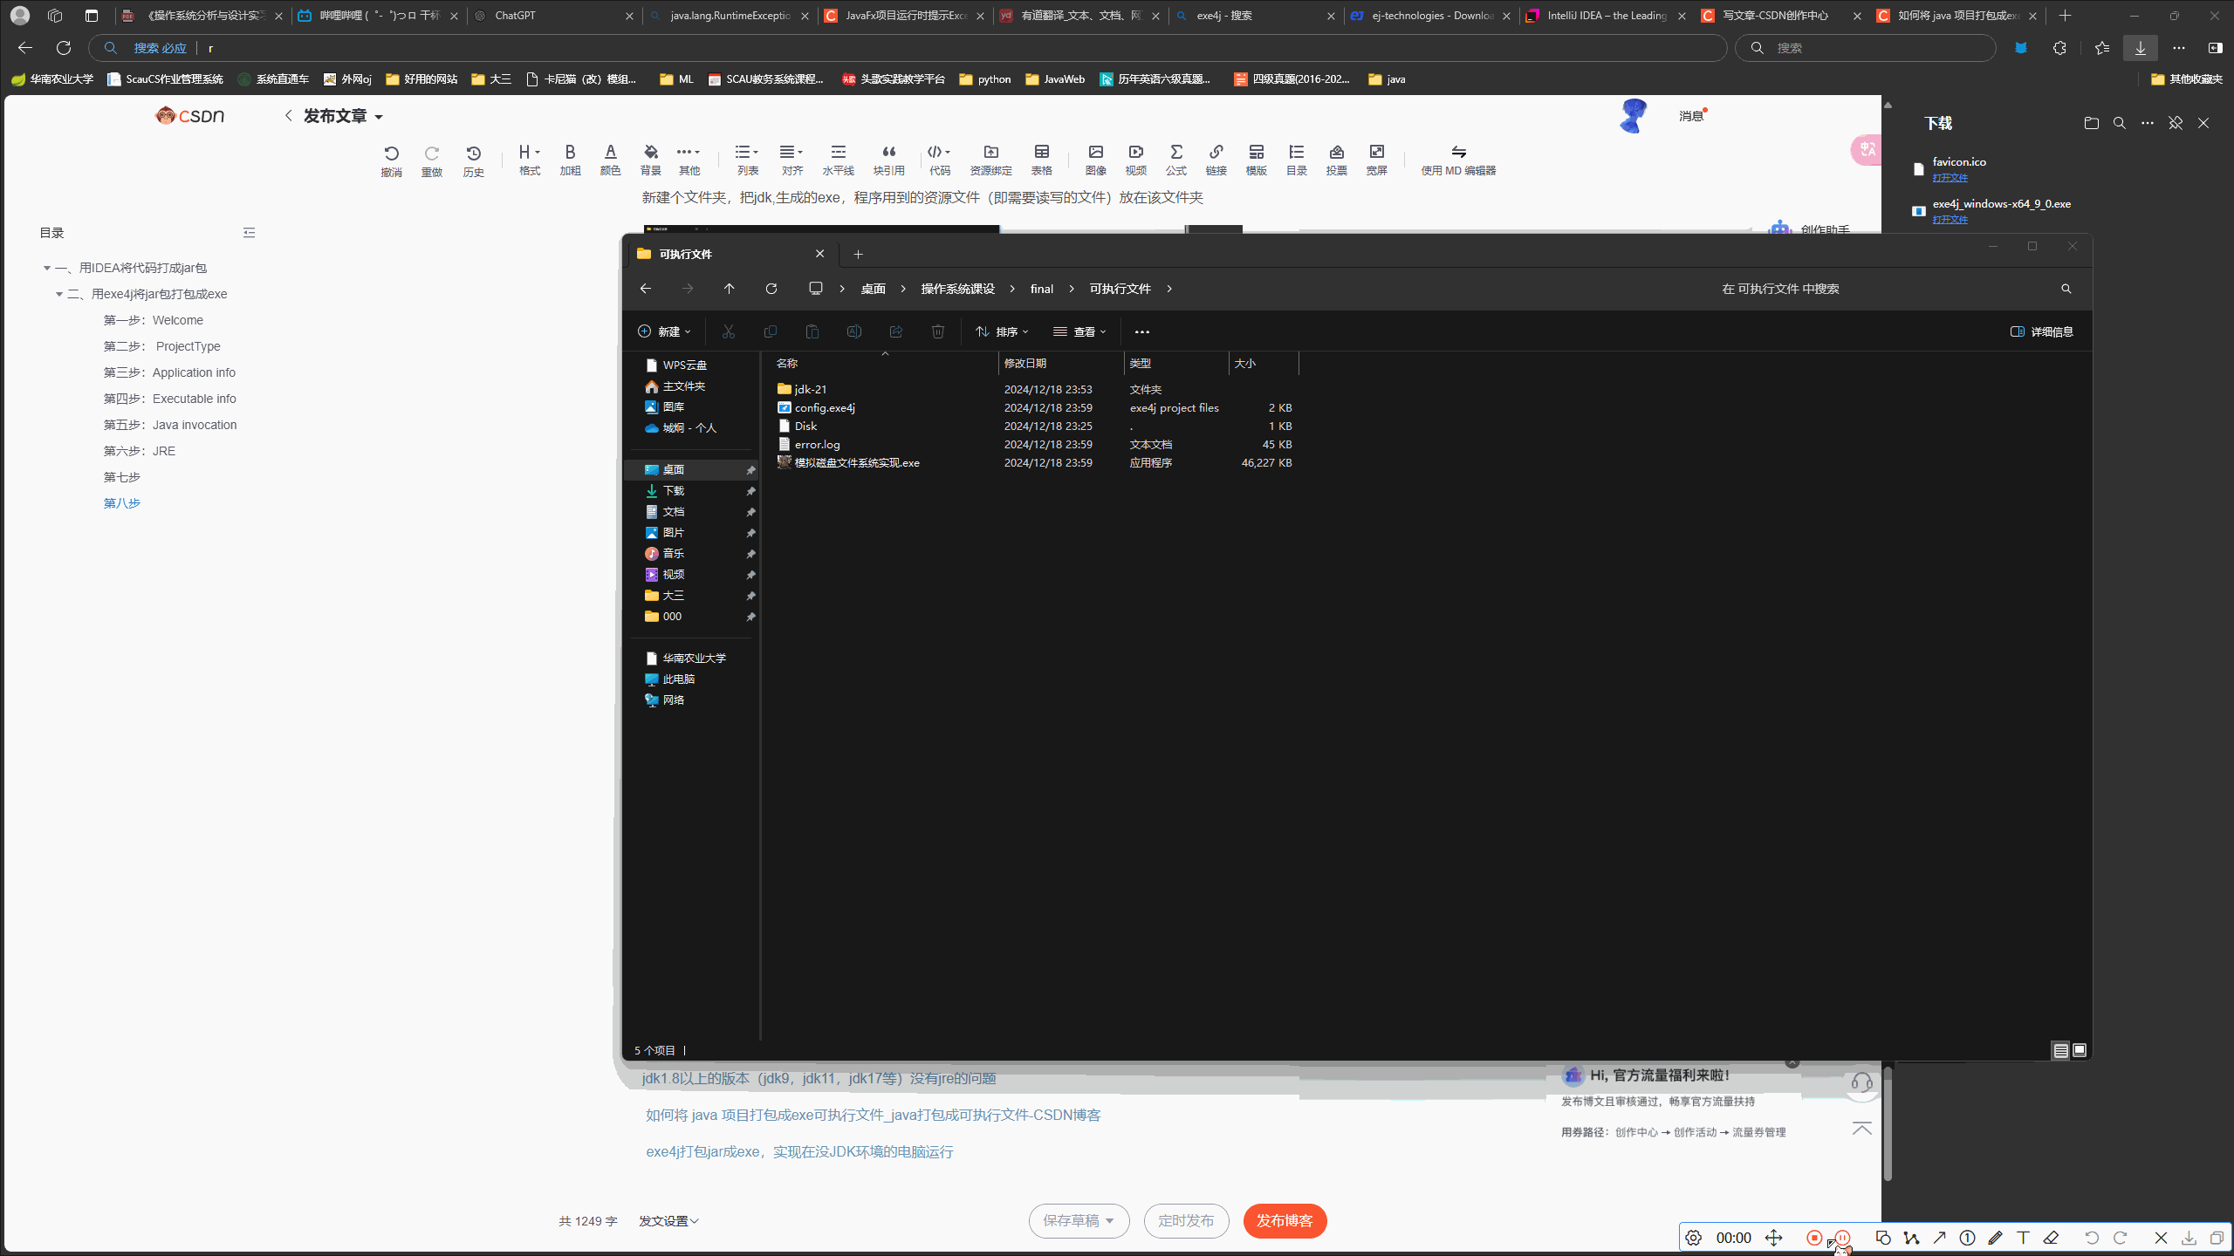This screenshot has width=2234, height=1256.
Task: Select 第五步: Java invocation in outline
Action: pyautogui.click(x=170, y=425)
